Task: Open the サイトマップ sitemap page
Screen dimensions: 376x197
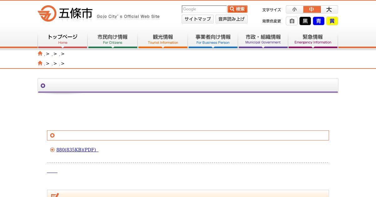Action: tap(198, 19)
